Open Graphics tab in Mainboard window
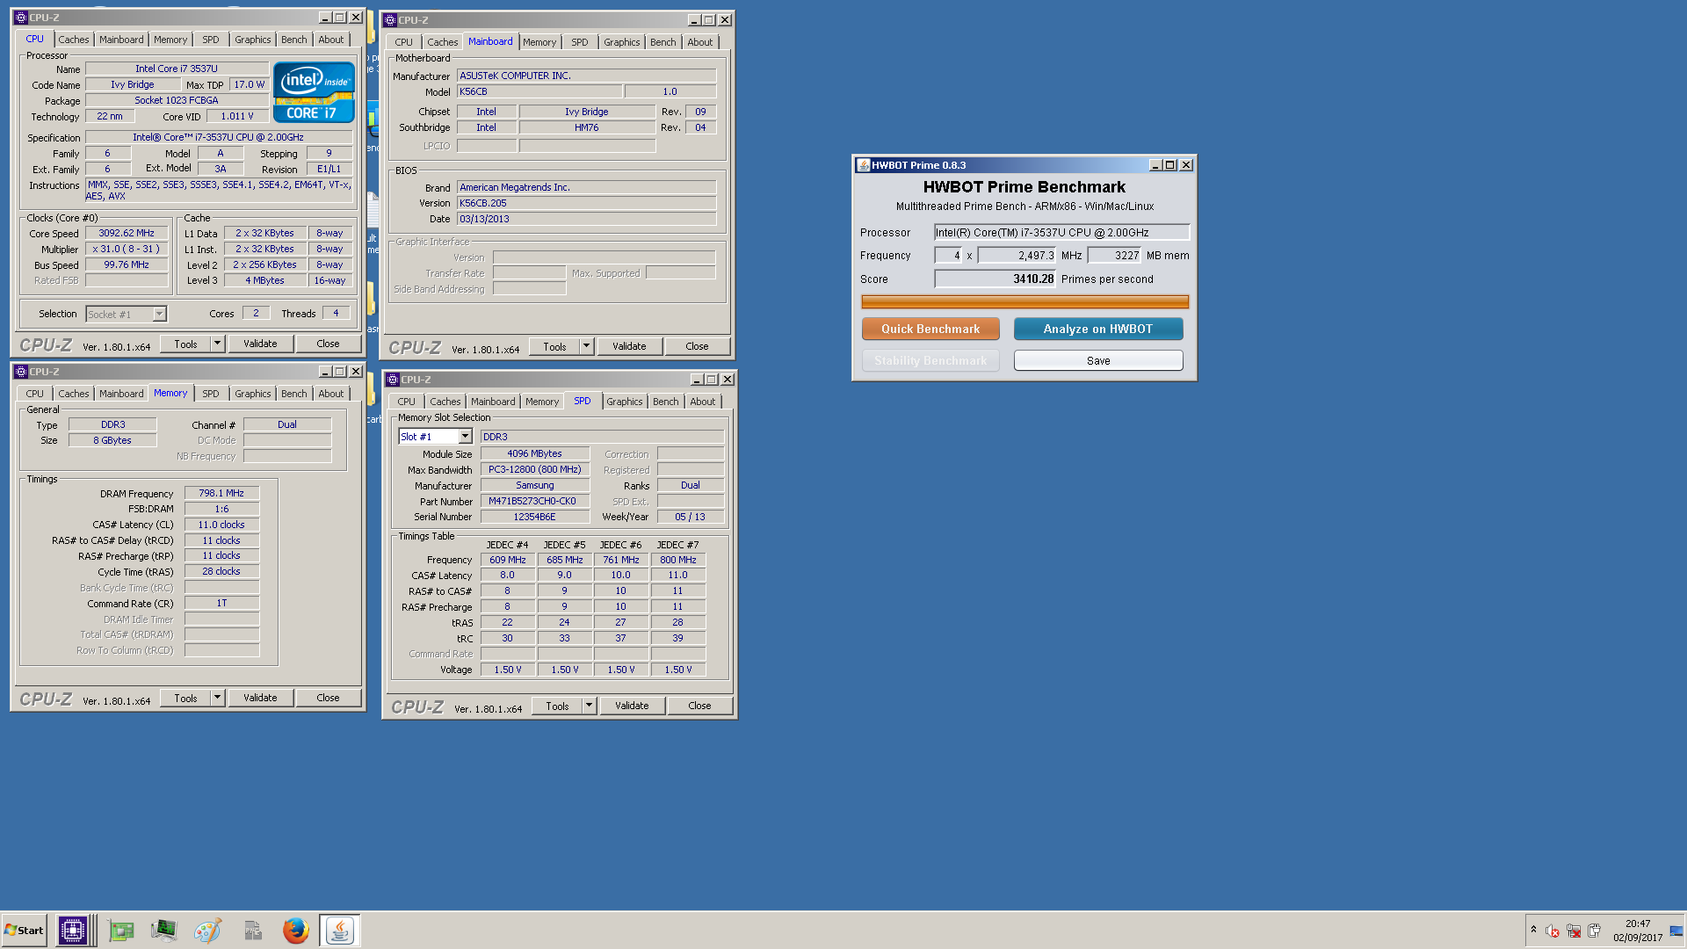This screenshot has height=949, width=1687. click(622, 42)
